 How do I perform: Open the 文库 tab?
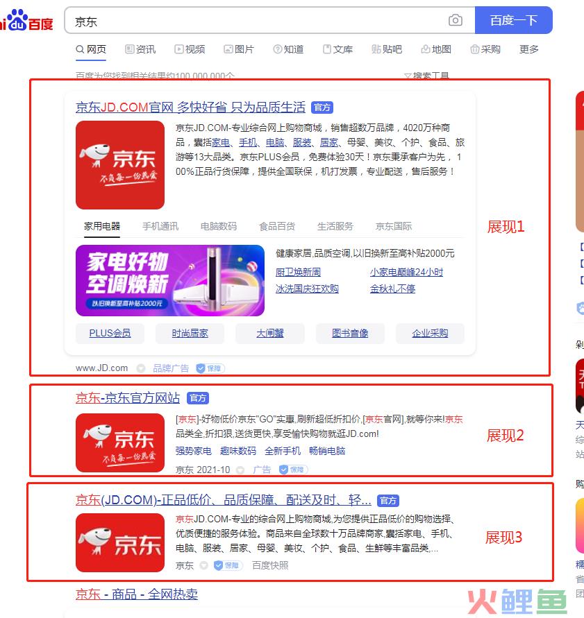(x=337, y=49)
